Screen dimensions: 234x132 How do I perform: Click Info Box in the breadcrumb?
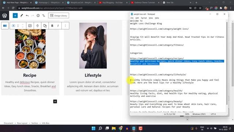[46, 123]
